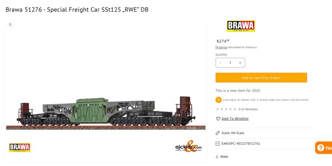
Task: Click the Share button
Action: coord(222,156)
